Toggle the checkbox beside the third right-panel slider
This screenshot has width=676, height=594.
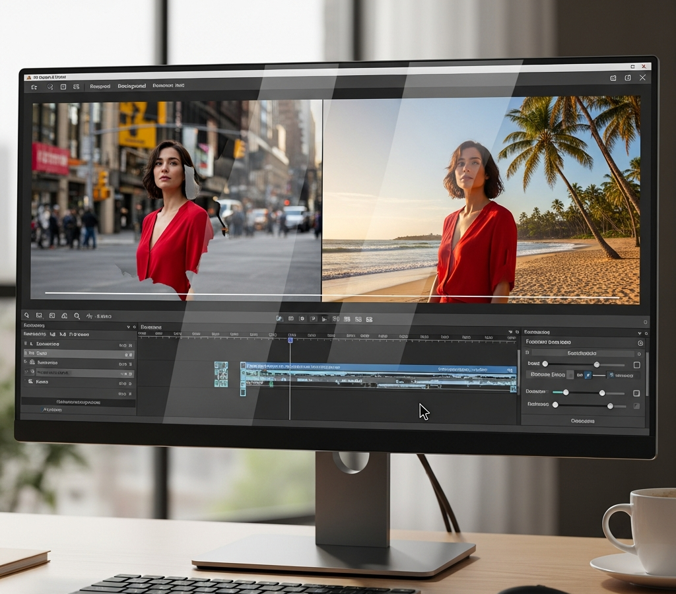(636, 406)
